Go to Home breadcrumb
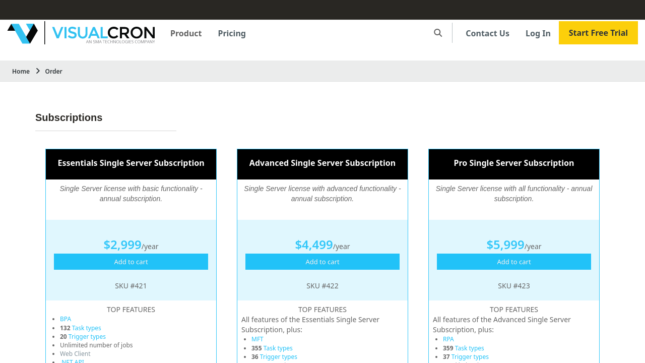This screenshot has height=363, width=645. [x=21, y=71]
